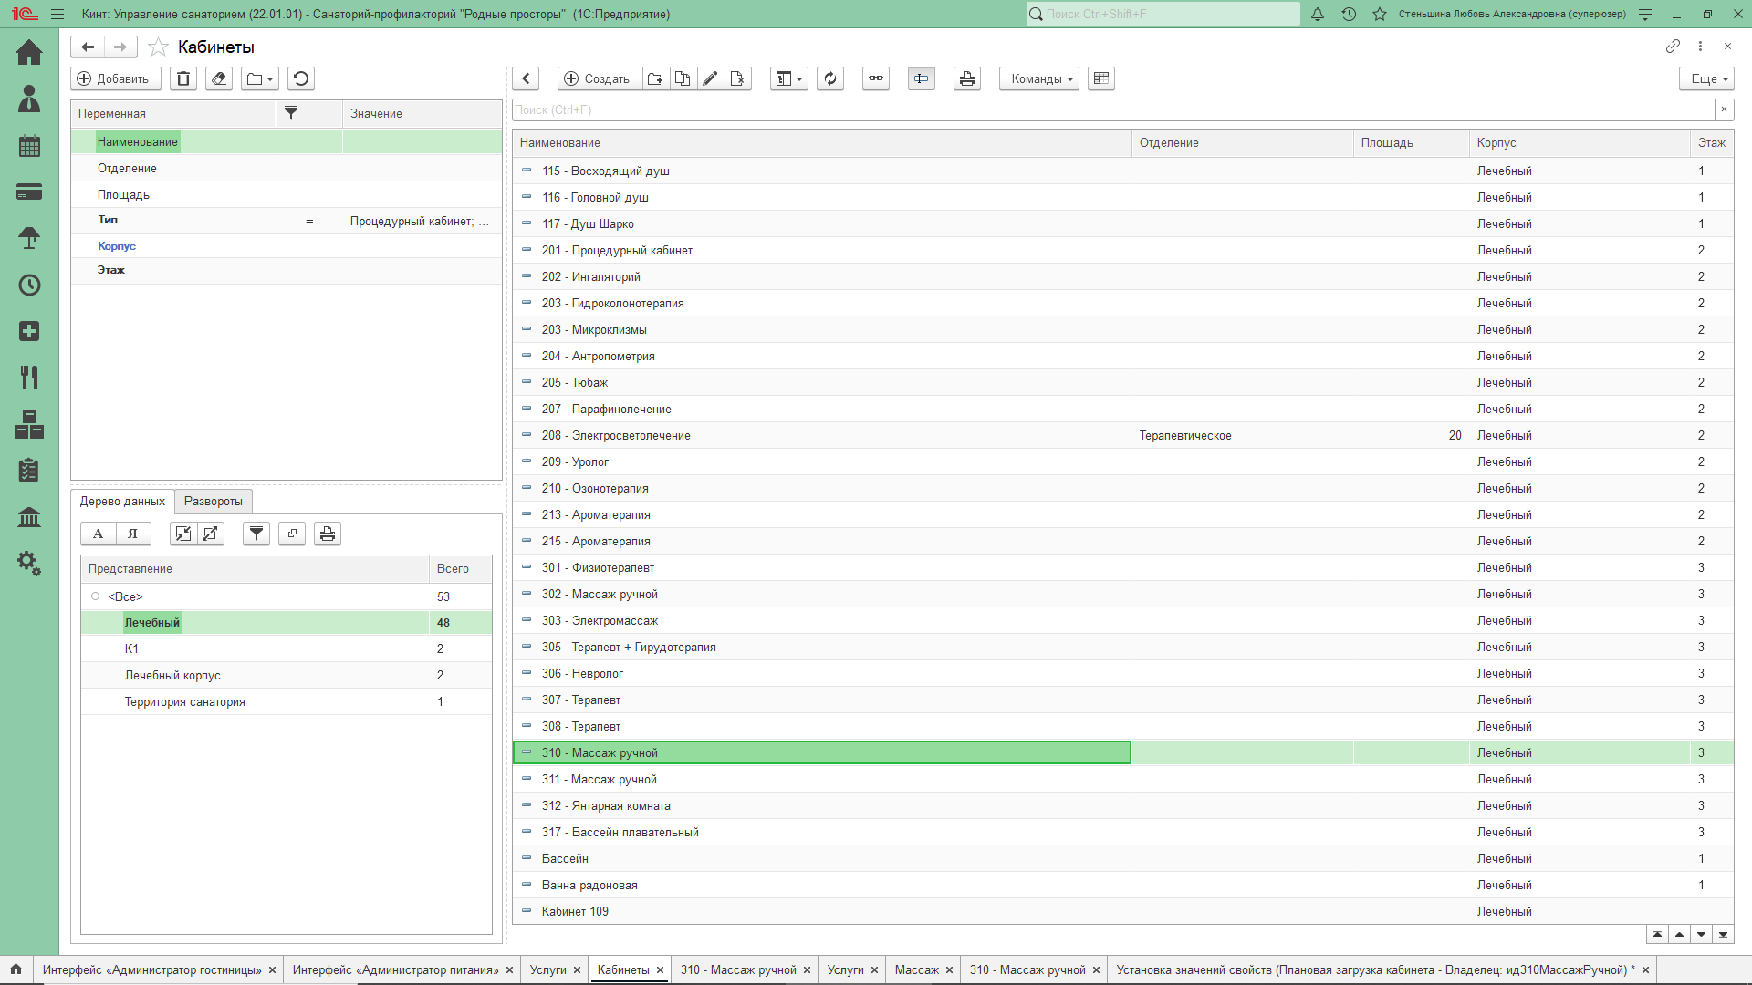The width and height of the screenshot is (1752, 985).
Task: Click the printer icon in list toolbar
Action: pyautogui.click(x=966, y=78)
